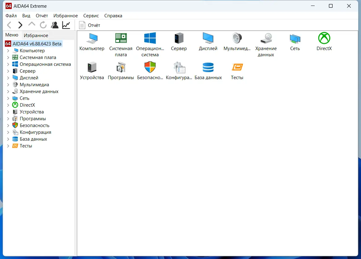Select Сеть in the sidebar tree
Viewport: 361px width, 259px height.
tap(24, 98)
